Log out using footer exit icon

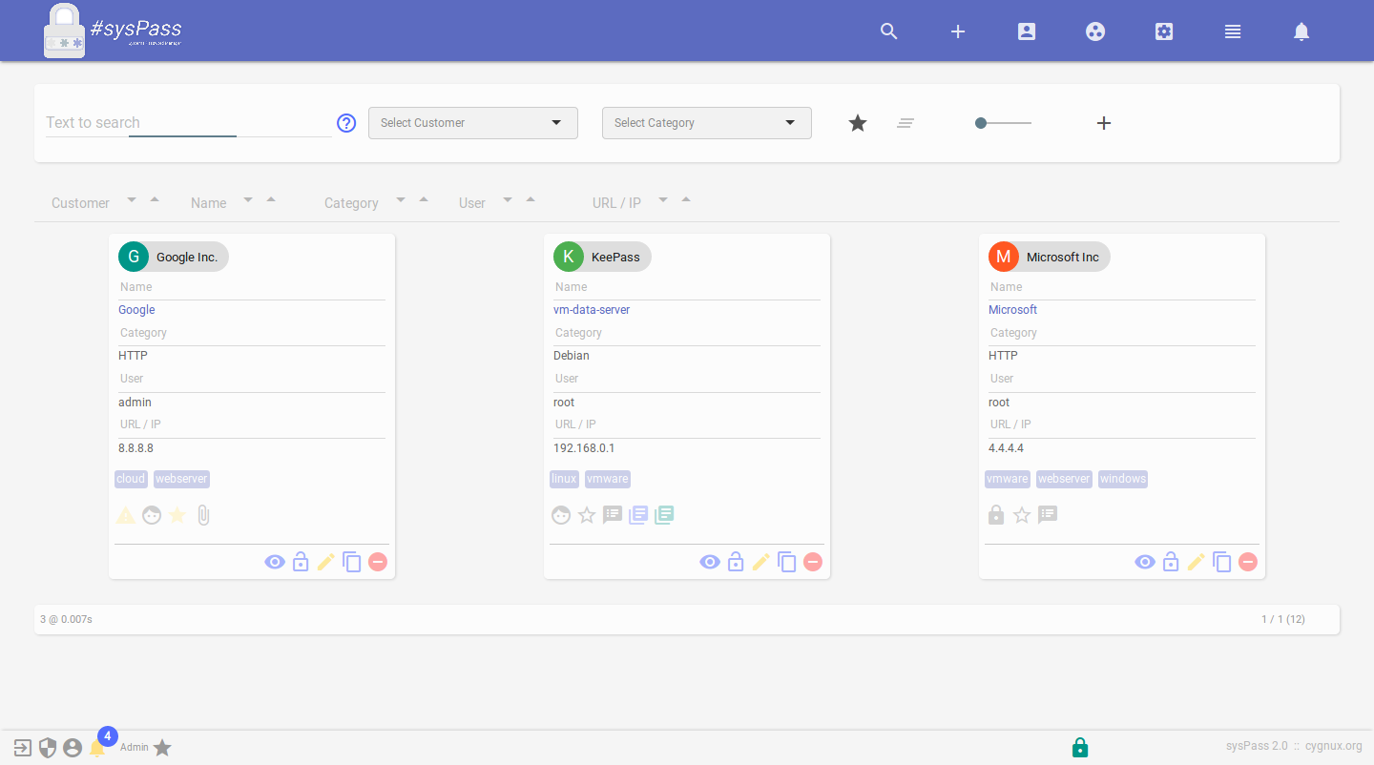23,748
